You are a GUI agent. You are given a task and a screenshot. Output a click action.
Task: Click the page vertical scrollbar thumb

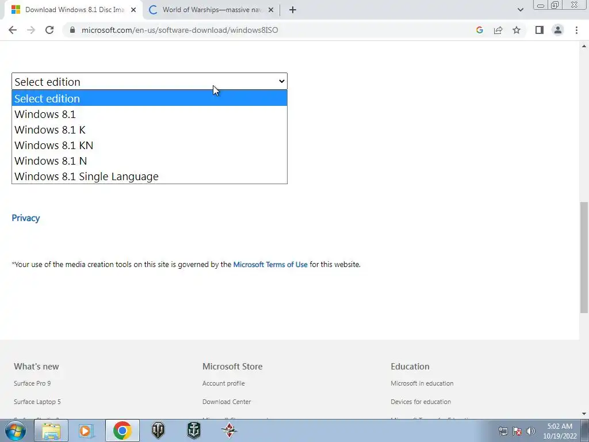[x=584, y=257]
